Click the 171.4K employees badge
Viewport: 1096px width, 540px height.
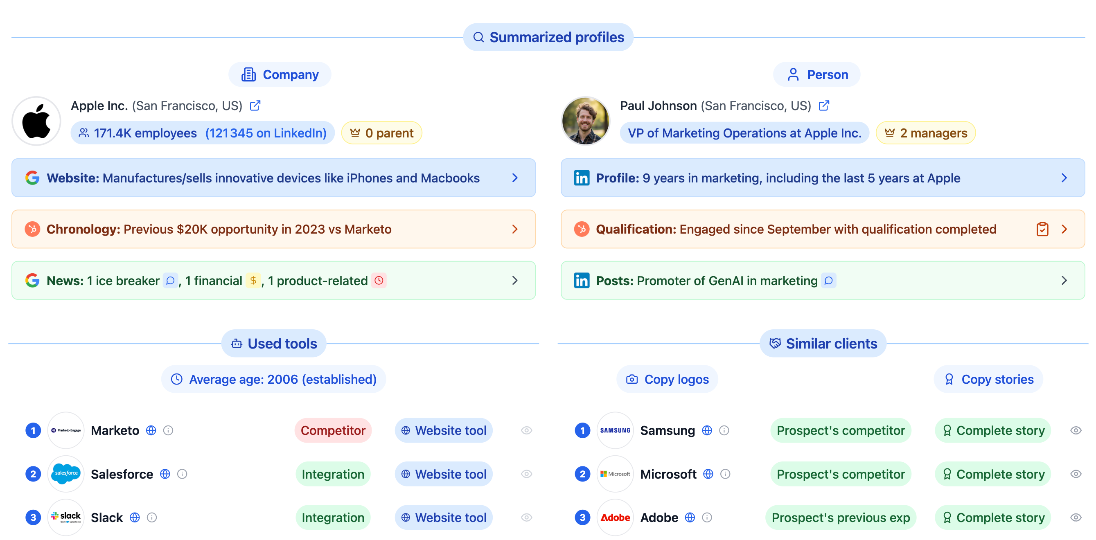click(203, 133)
